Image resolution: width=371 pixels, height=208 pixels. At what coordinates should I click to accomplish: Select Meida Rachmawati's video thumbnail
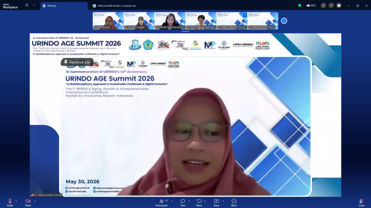coord(170,21)
